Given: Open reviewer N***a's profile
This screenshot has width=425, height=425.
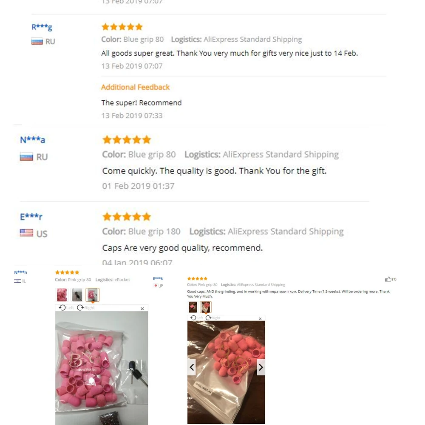Looking at the screenshot, I should point(33,139).
